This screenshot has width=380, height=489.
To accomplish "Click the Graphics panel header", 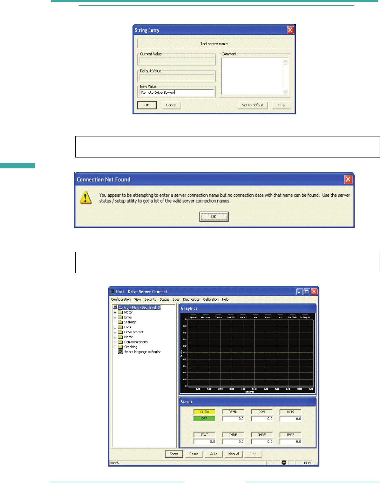I will [x=247, y=308].
